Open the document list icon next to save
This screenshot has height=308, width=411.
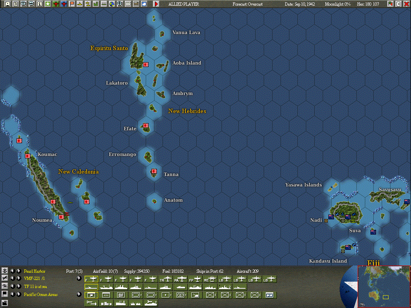click(16, 4)
